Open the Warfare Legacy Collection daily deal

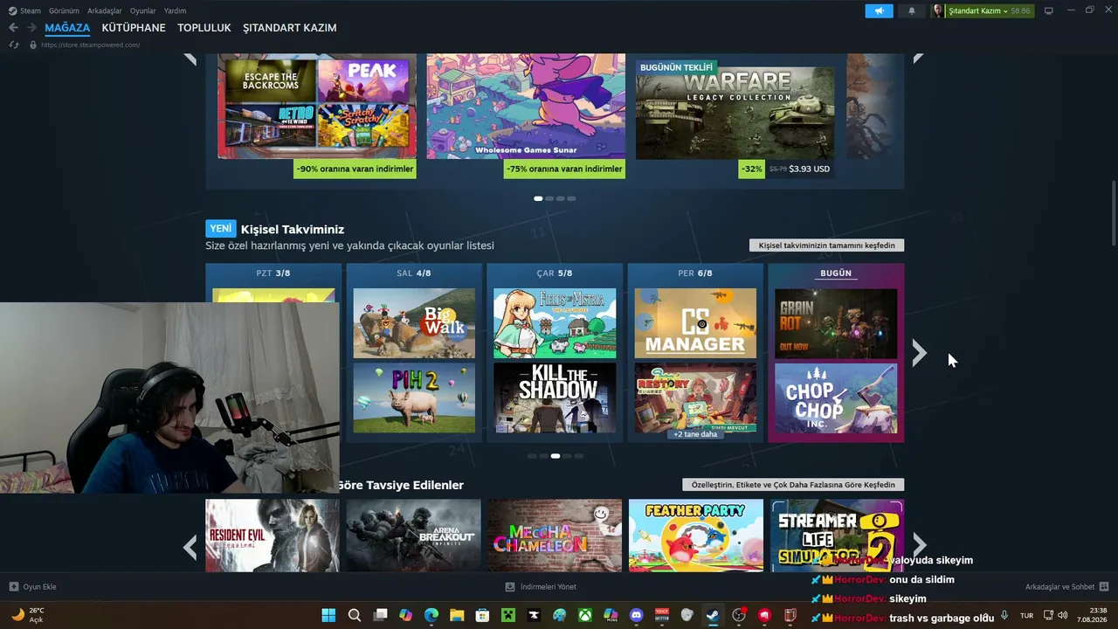click(735, 114)
